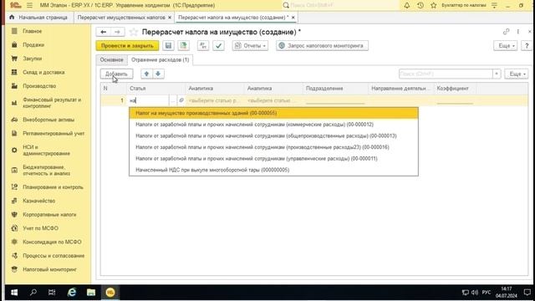This screenshot has width=535, height=301.
Task: Open the document's three-dot menu
Action: 518,32
